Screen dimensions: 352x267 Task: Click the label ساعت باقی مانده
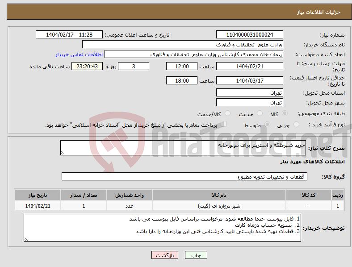[x=50, y=67]
